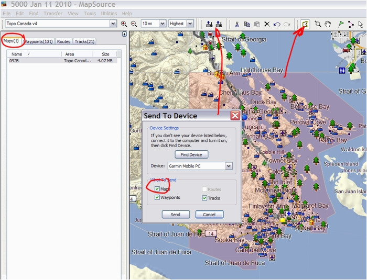
Task: Click the Cancel button
Action: click(x=209, y=215)
